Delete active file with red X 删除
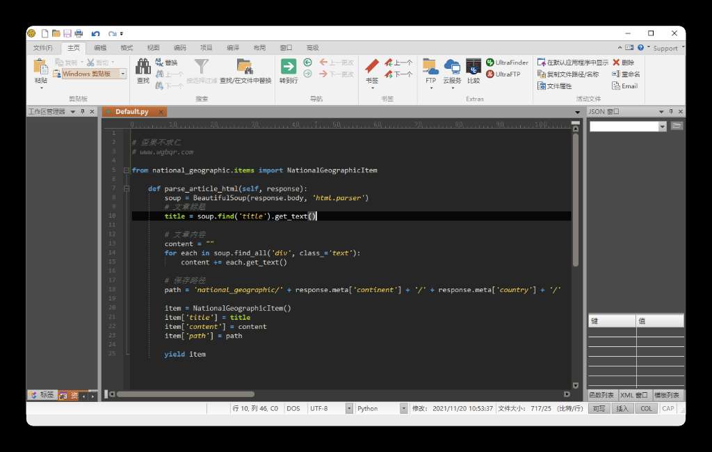Image resolution: width=712 pixels, height=452 pixels. 623,62
